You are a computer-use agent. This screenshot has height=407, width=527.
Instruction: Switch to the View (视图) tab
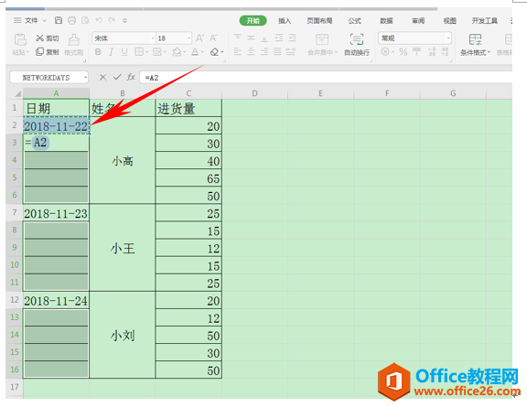click(450, 21)
